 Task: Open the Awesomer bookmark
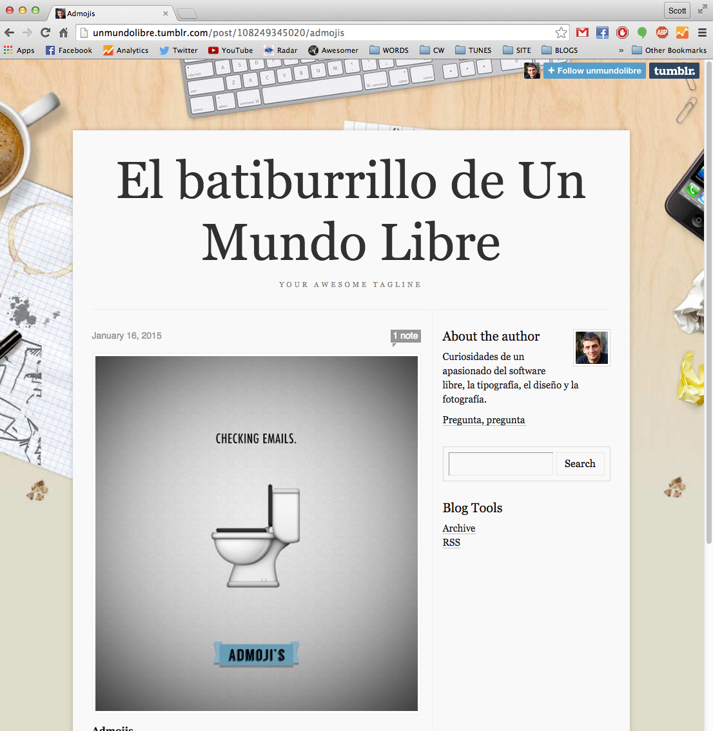333,50
